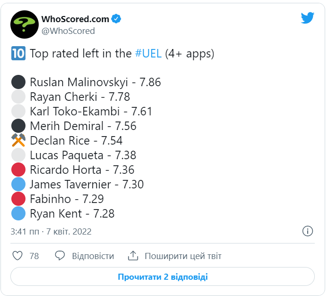Click Поширити цей твіт share text
The image size is (328, 300).
183,256
